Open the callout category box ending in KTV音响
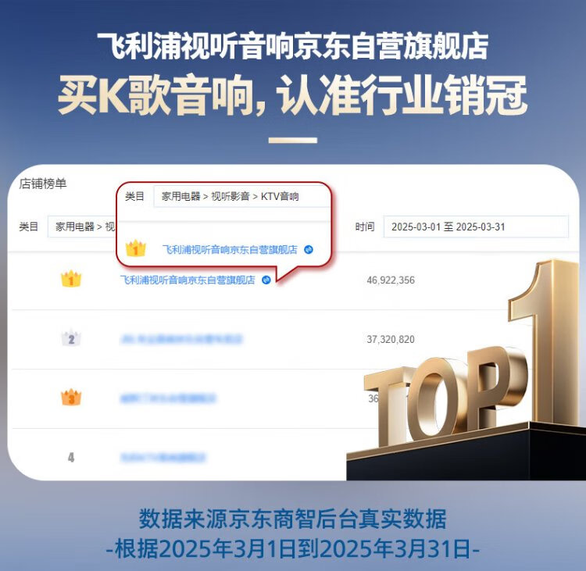 click(x=241, y=196)
